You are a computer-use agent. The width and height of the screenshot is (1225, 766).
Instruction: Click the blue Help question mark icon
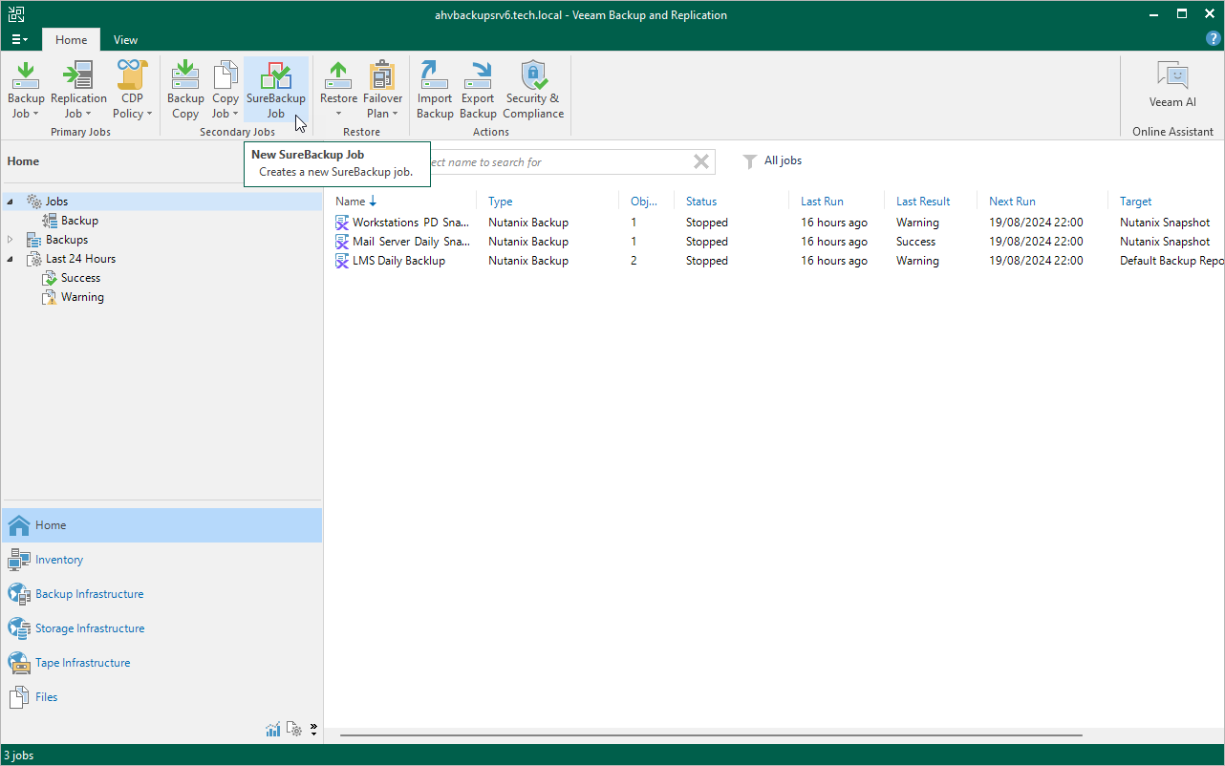click(1214, 39)
